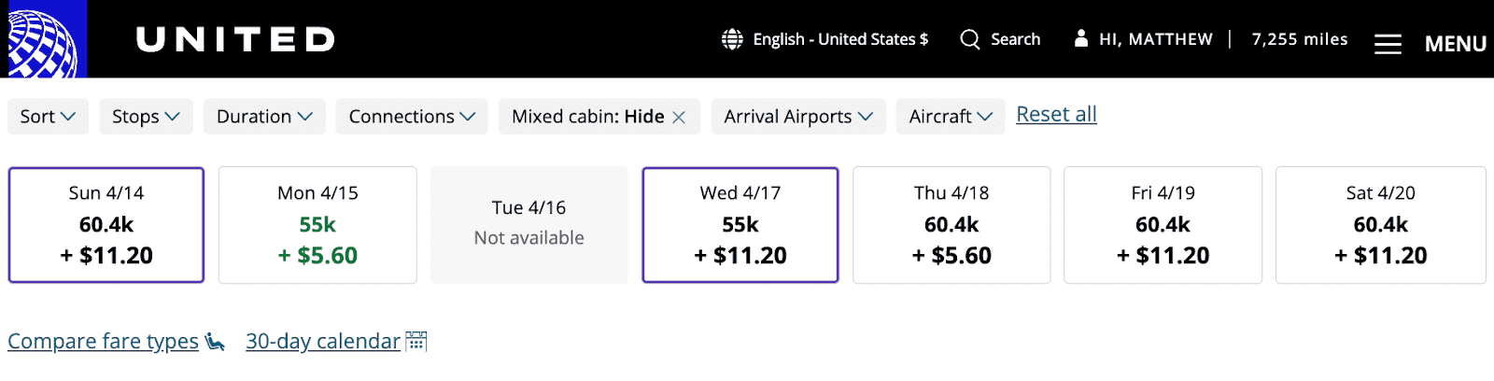Click the language globe icon

click(732, 39)
